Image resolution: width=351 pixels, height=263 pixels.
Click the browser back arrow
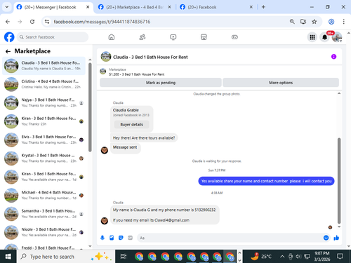click(8, 22)
